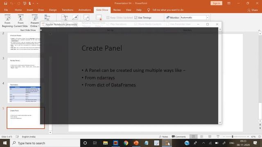This screenshot has height=147, width=262.
Task: Toggle the Use Timings checkbox
Action: (x=136, y=18)
